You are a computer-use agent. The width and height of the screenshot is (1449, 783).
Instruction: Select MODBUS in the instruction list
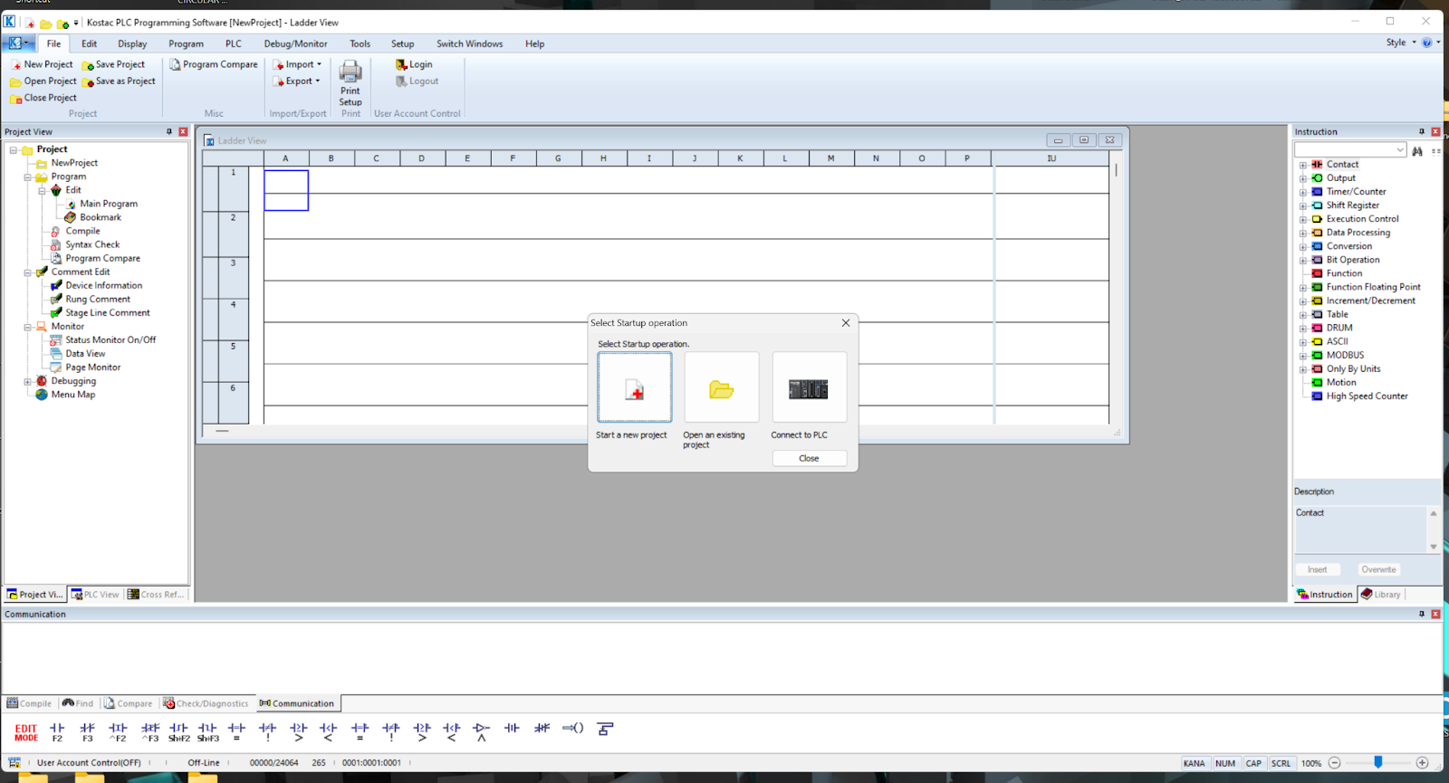(1345, 356)
